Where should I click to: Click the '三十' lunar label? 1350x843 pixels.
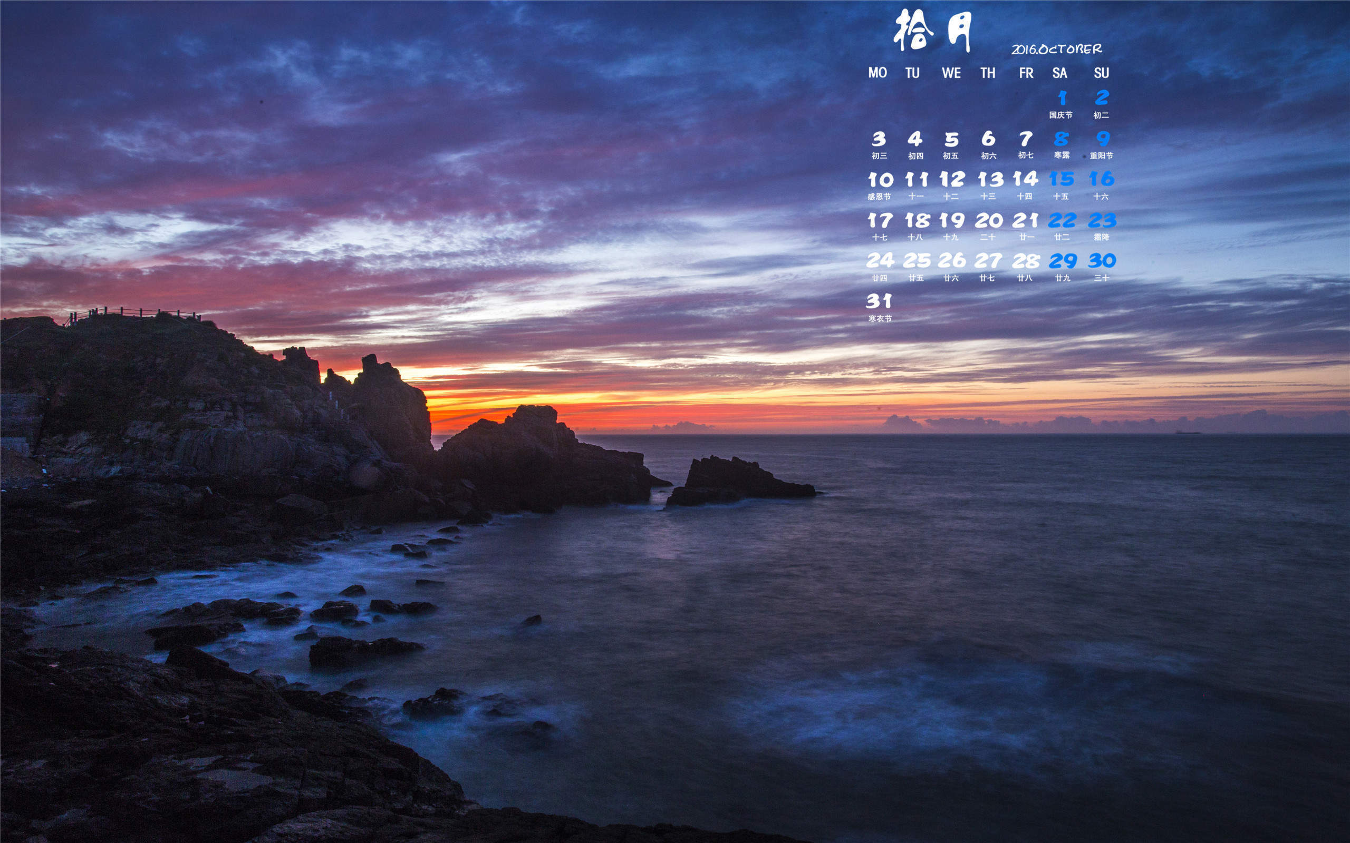click(1102, 278)
